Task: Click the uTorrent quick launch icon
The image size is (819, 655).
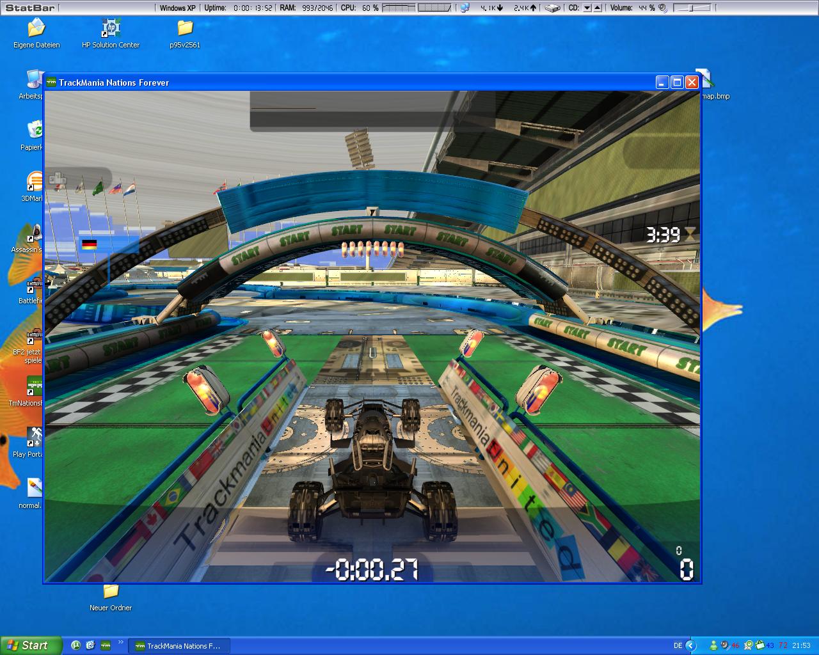Action: tap(76, 645)
